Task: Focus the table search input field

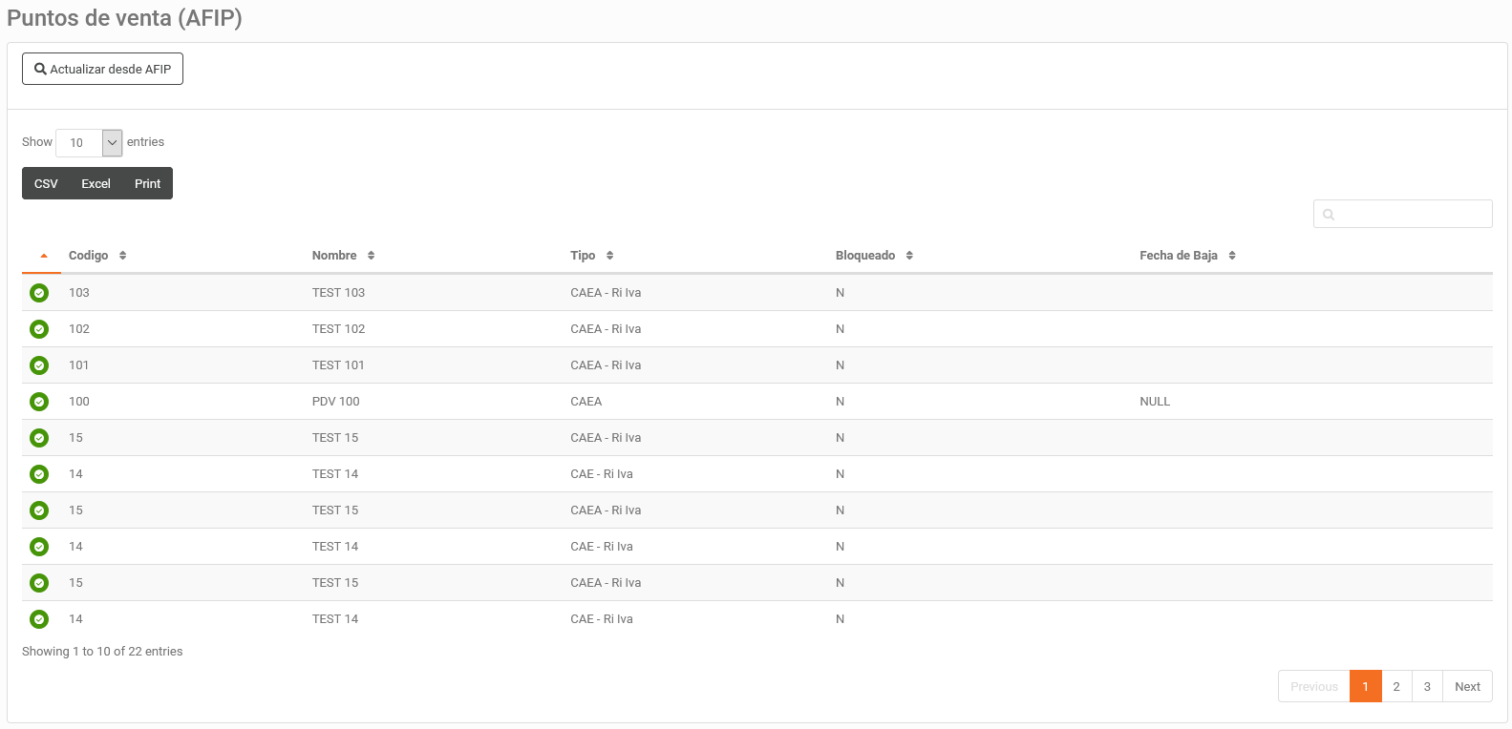Action: (1411, 215)
